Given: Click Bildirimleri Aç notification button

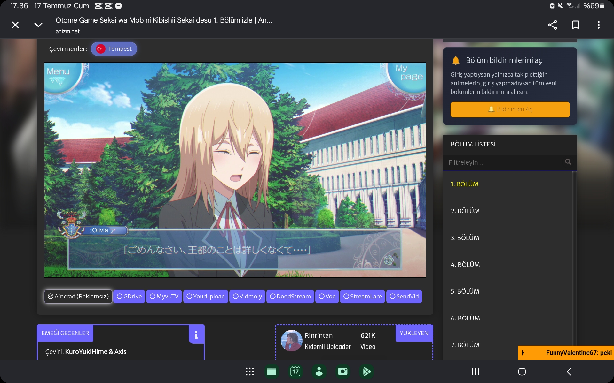Looking at the screenshot, I should 510,109.
